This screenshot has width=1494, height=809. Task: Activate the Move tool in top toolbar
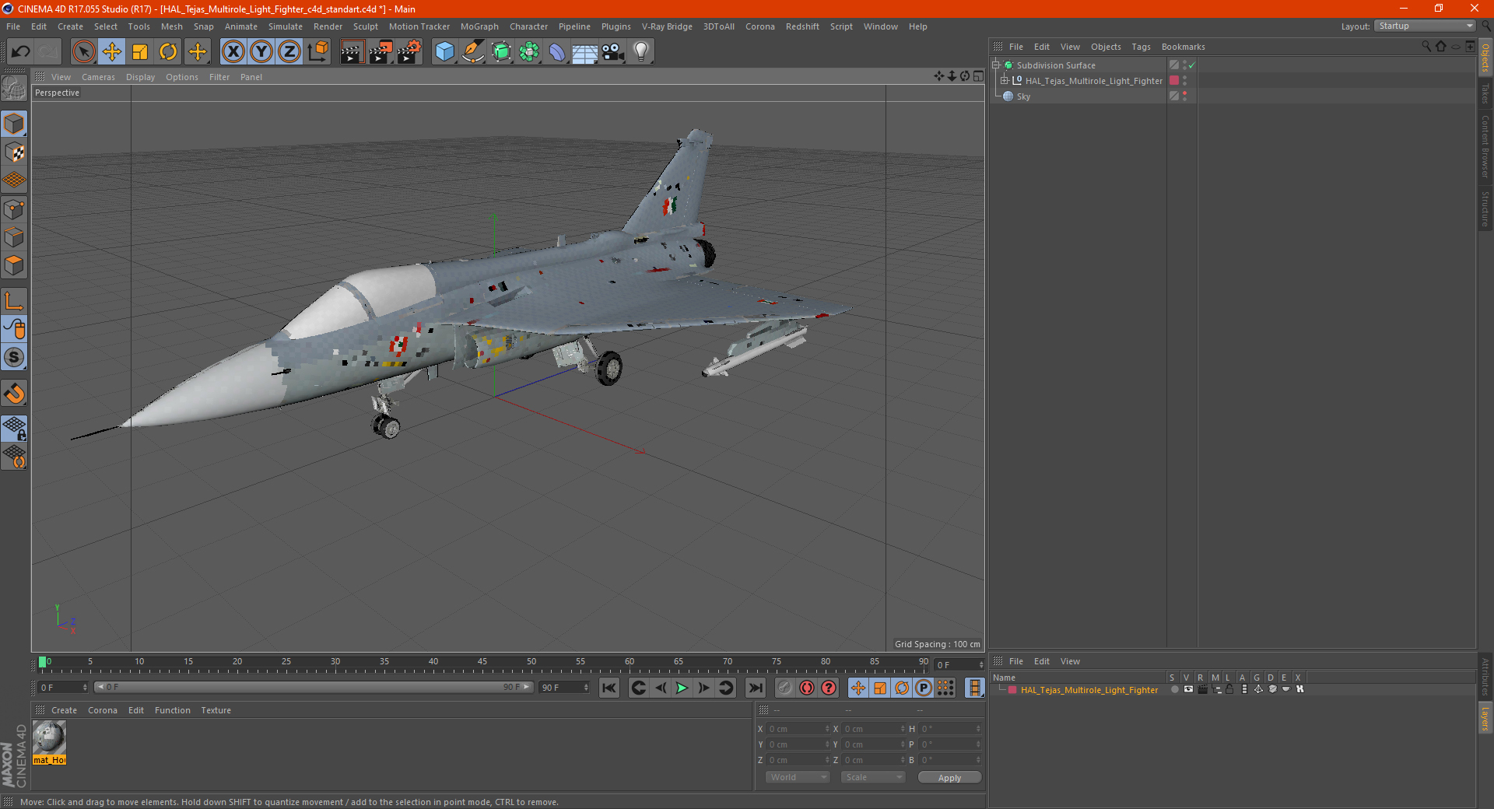[x=112, y=52]
